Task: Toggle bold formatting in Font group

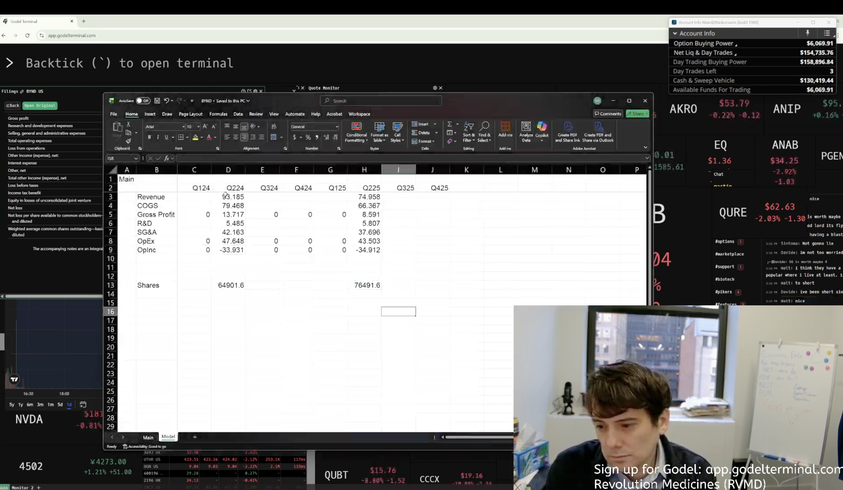Action: click(x=149, y=137)
